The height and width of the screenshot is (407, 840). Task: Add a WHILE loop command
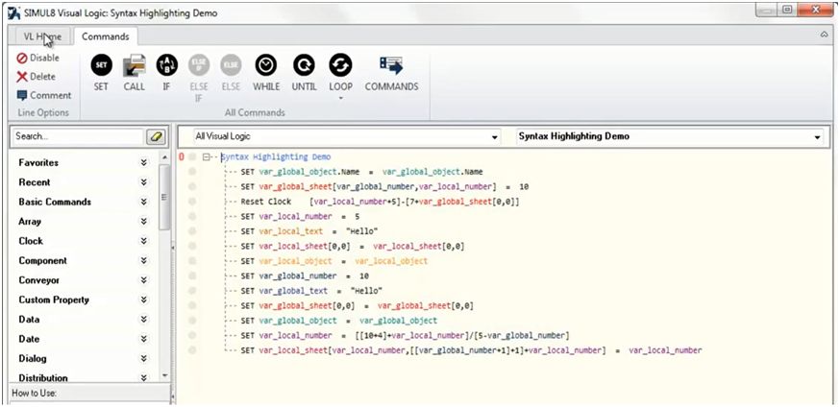[x=266, y=65]
